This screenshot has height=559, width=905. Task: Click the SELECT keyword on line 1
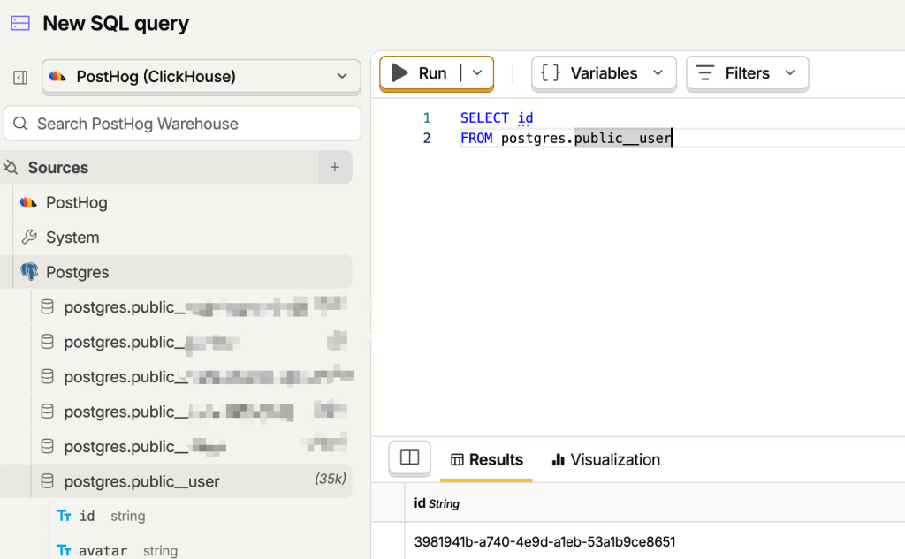pos(485,117)
